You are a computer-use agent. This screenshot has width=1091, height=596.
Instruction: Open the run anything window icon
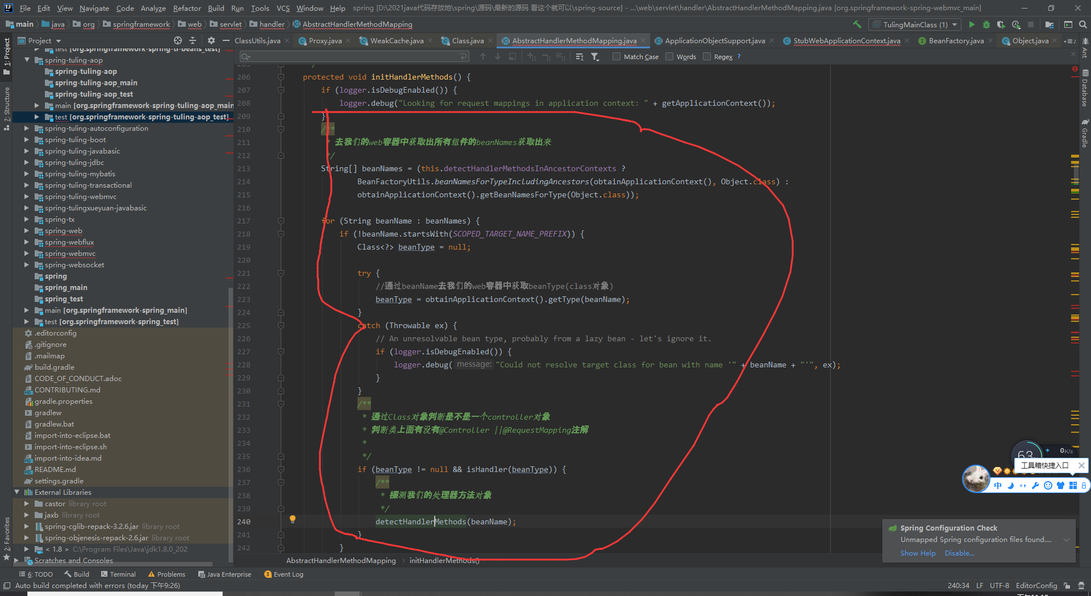pos(1068,24)
